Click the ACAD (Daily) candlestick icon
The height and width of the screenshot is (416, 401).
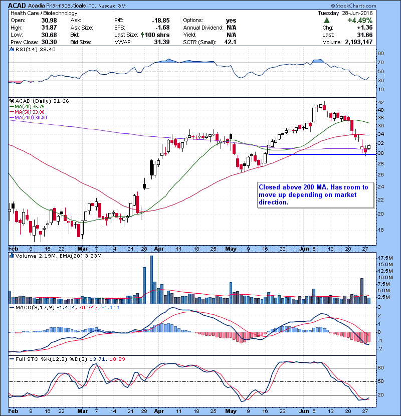(x=12, y=101)
